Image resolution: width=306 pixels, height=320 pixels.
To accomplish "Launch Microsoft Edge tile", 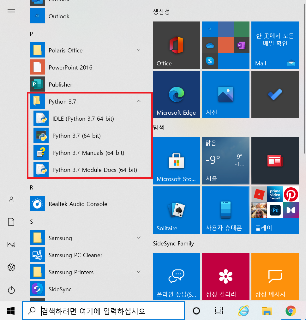I will [x=177, y=94].
